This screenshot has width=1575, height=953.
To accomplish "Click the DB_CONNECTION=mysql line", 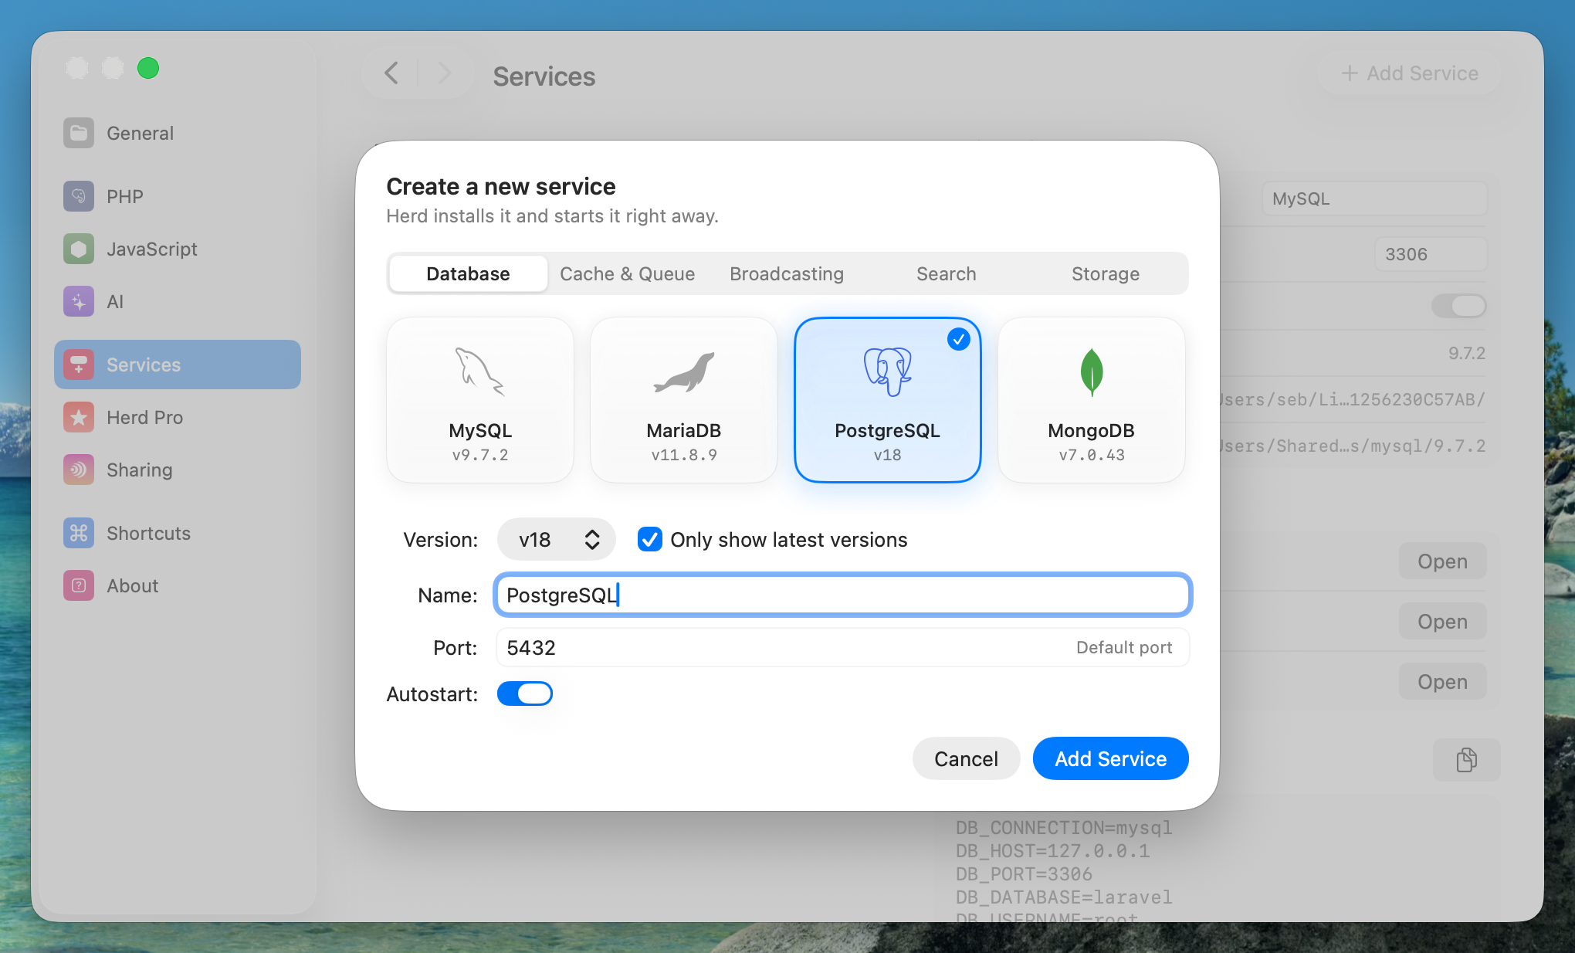I will [1064, 828].
